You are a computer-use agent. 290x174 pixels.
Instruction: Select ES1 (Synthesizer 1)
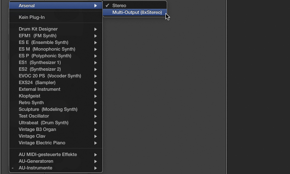point(56,63)
